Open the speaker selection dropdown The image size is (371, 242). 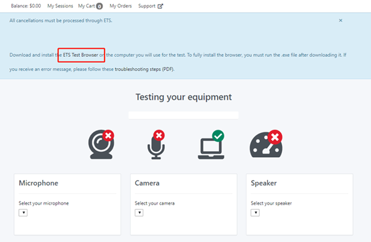tap(255, 213)
